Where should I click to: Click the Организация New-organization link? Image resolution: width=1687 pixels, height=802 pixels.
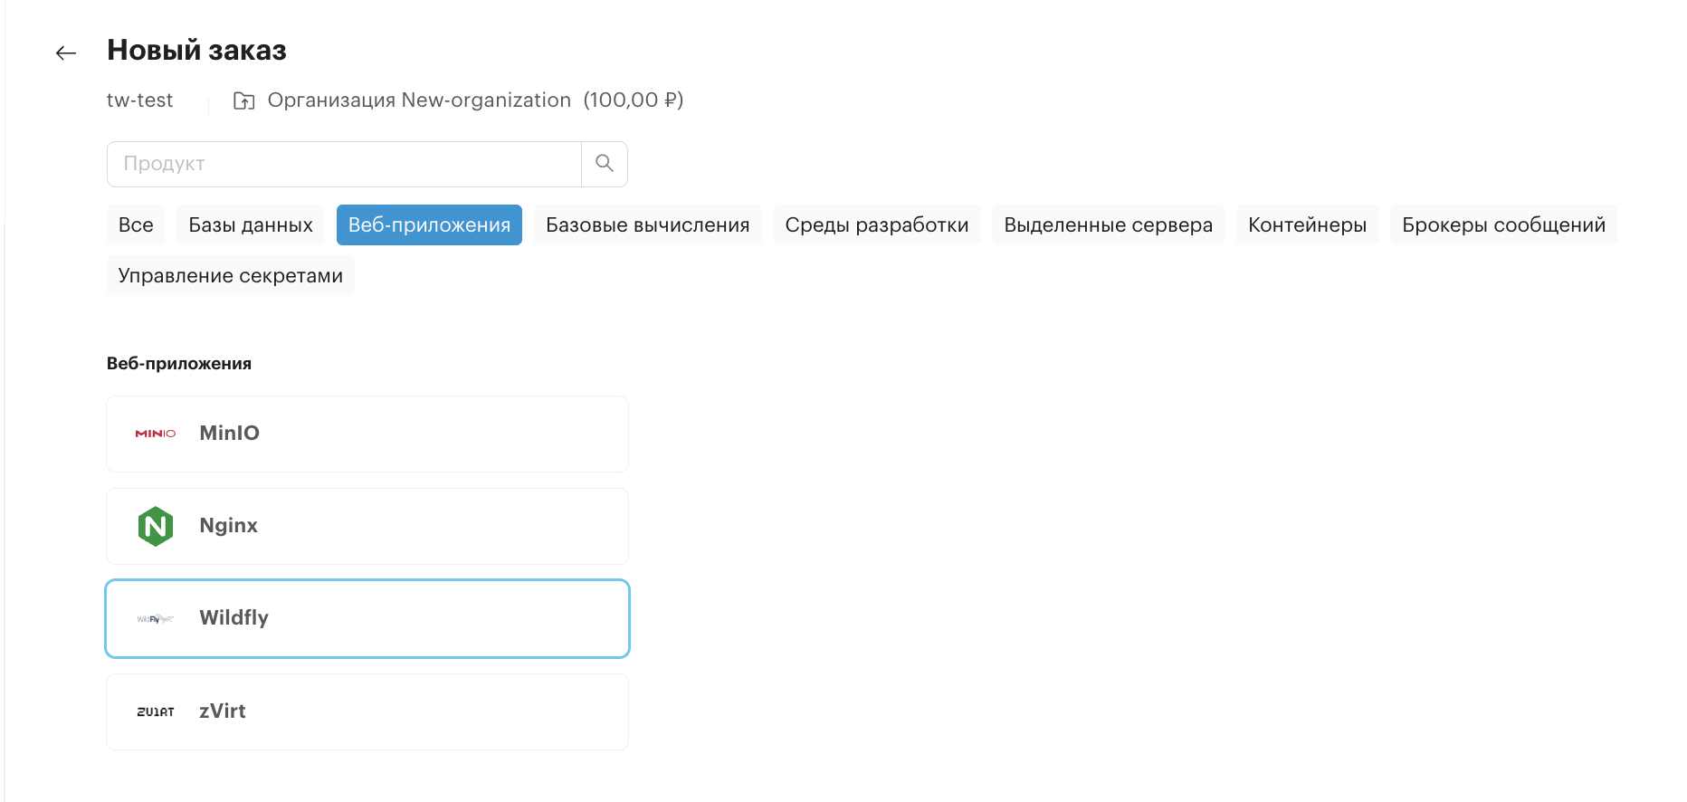pos(419,100)
